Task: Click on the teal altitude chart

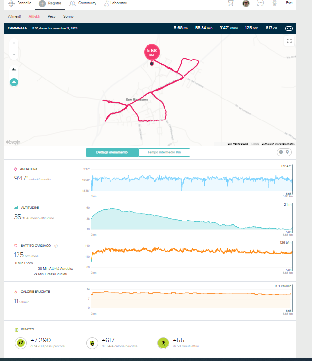Action: pos(192,219)
